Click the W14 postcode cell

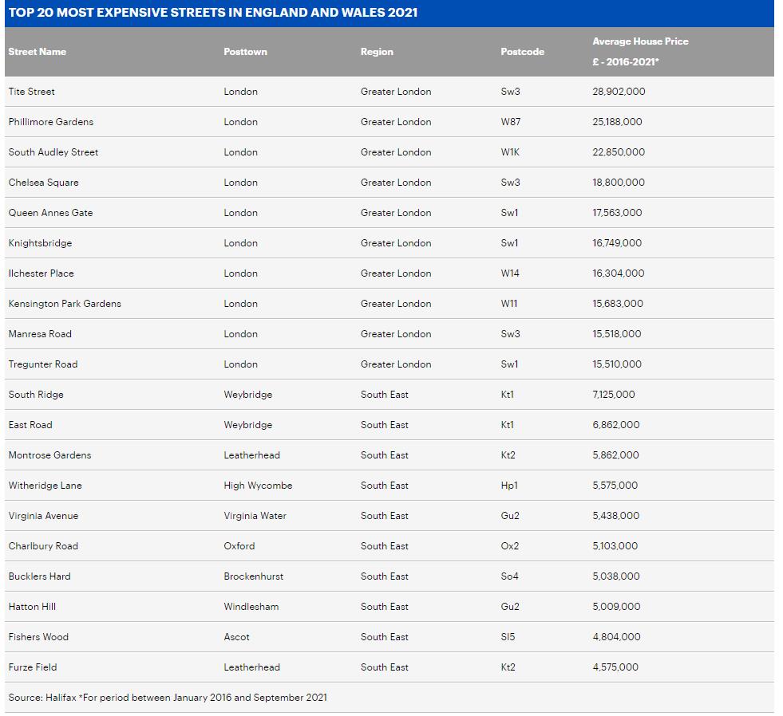[510, 273]
